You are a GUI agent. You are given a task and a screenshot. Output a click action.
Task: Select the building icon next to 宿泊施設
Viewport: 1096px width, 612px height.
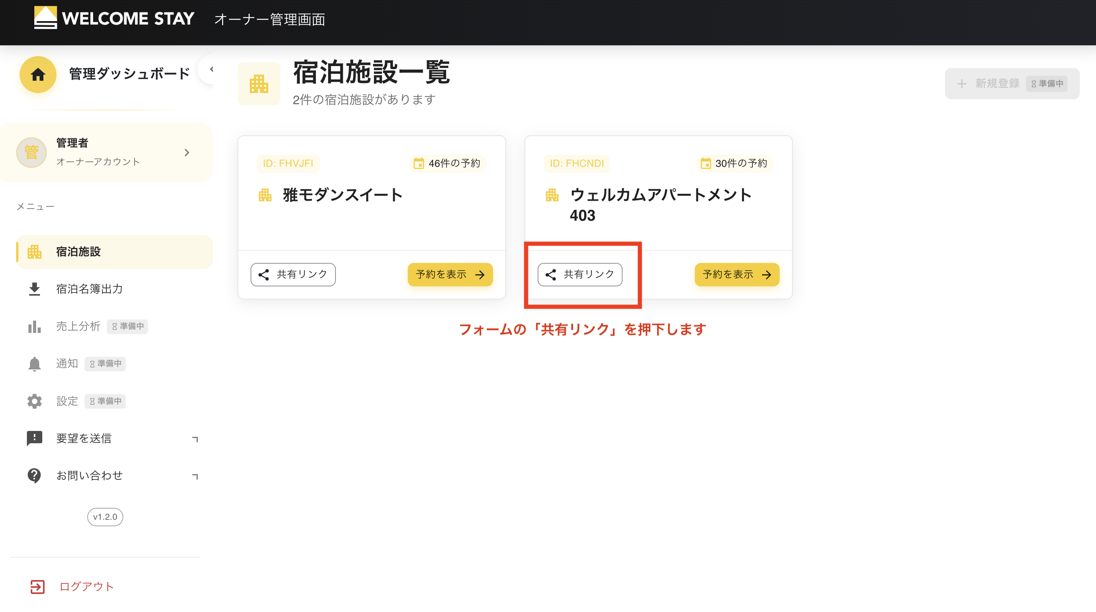pos(35,251)
